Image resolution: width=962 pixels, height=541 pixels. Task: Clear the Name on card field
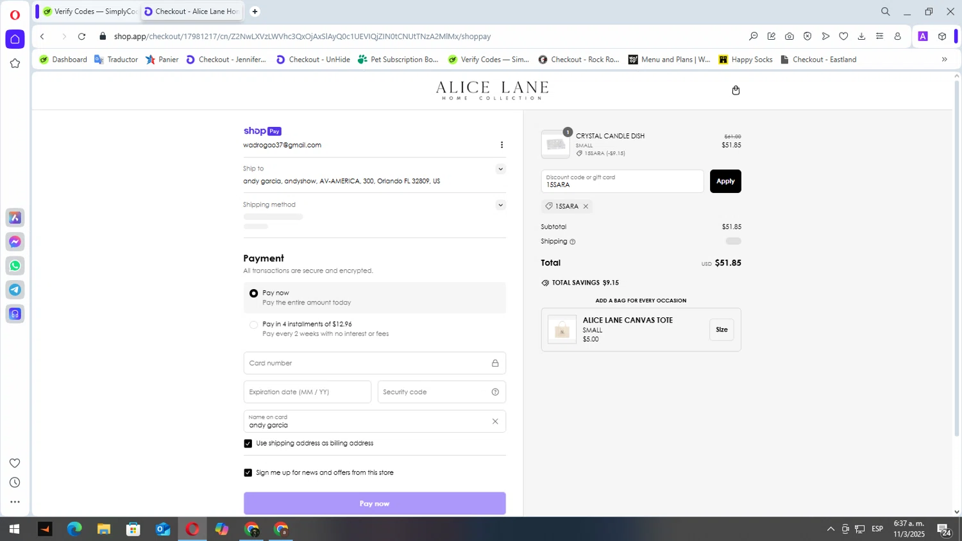coord(495,421)
